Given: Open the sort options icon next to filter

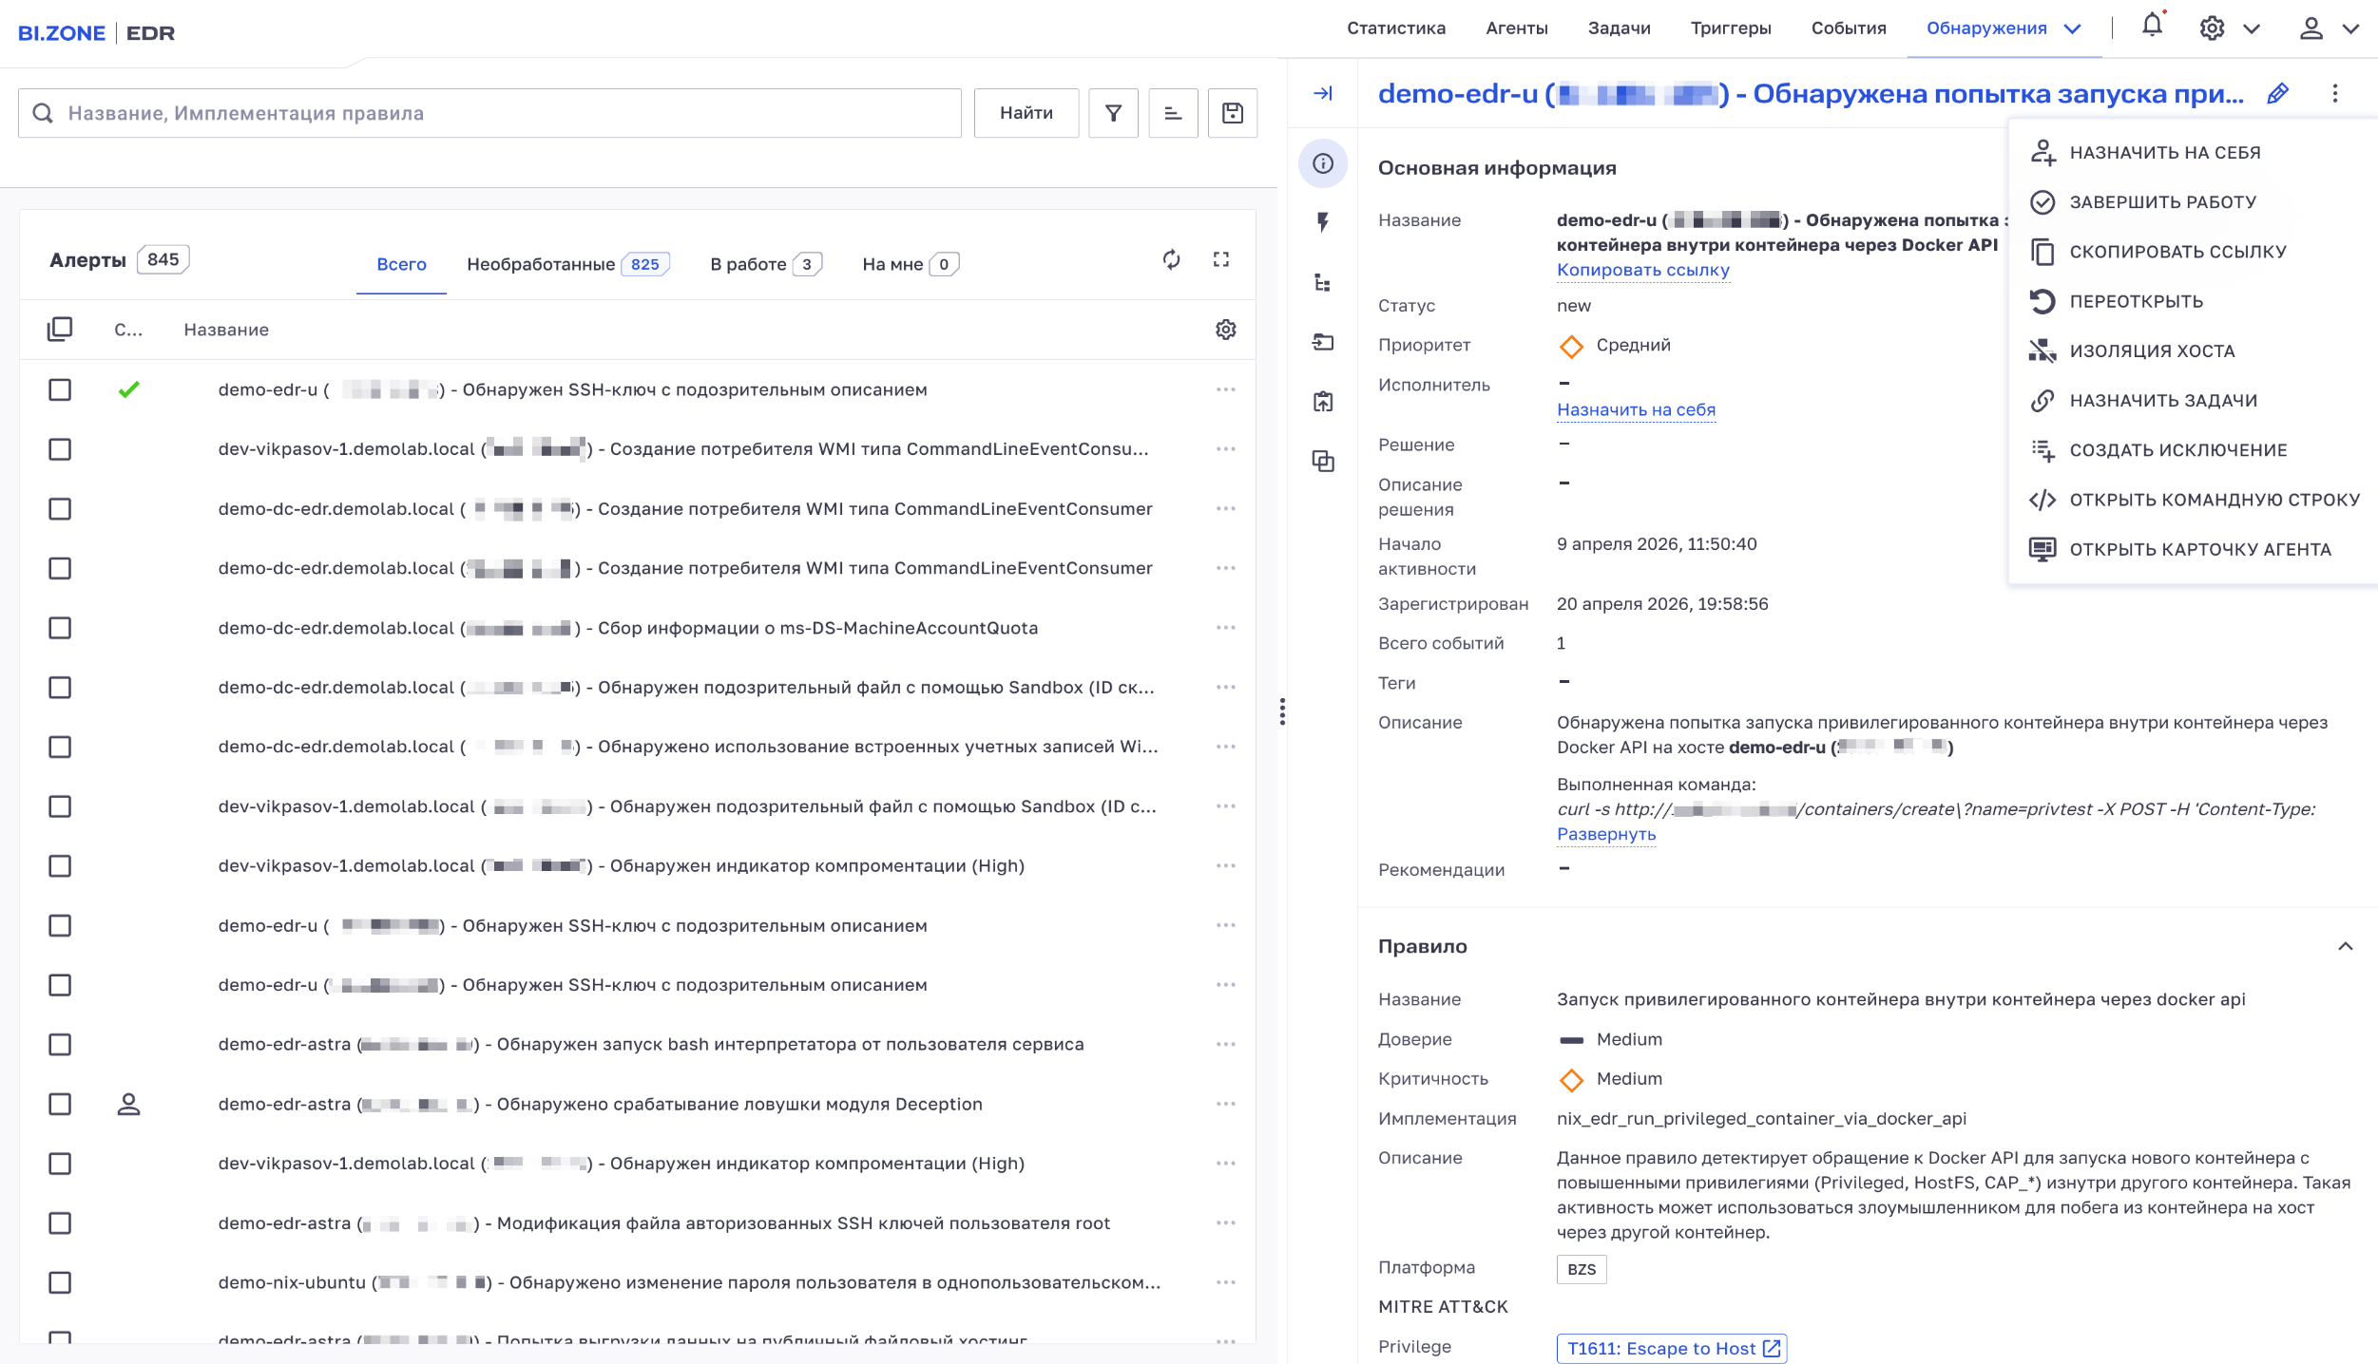Looking at the screenshot, I should (x=1173, y=113).
